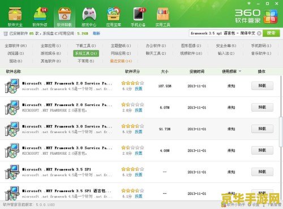Rate stars in the 4.08M row
This screenshot has height=209, width=283.
[133, 147]
